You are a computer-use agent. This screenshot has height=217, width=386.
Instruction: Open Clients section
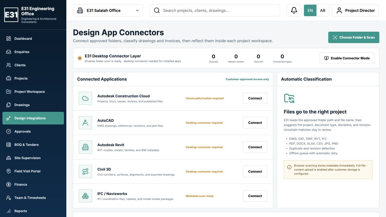33,65
